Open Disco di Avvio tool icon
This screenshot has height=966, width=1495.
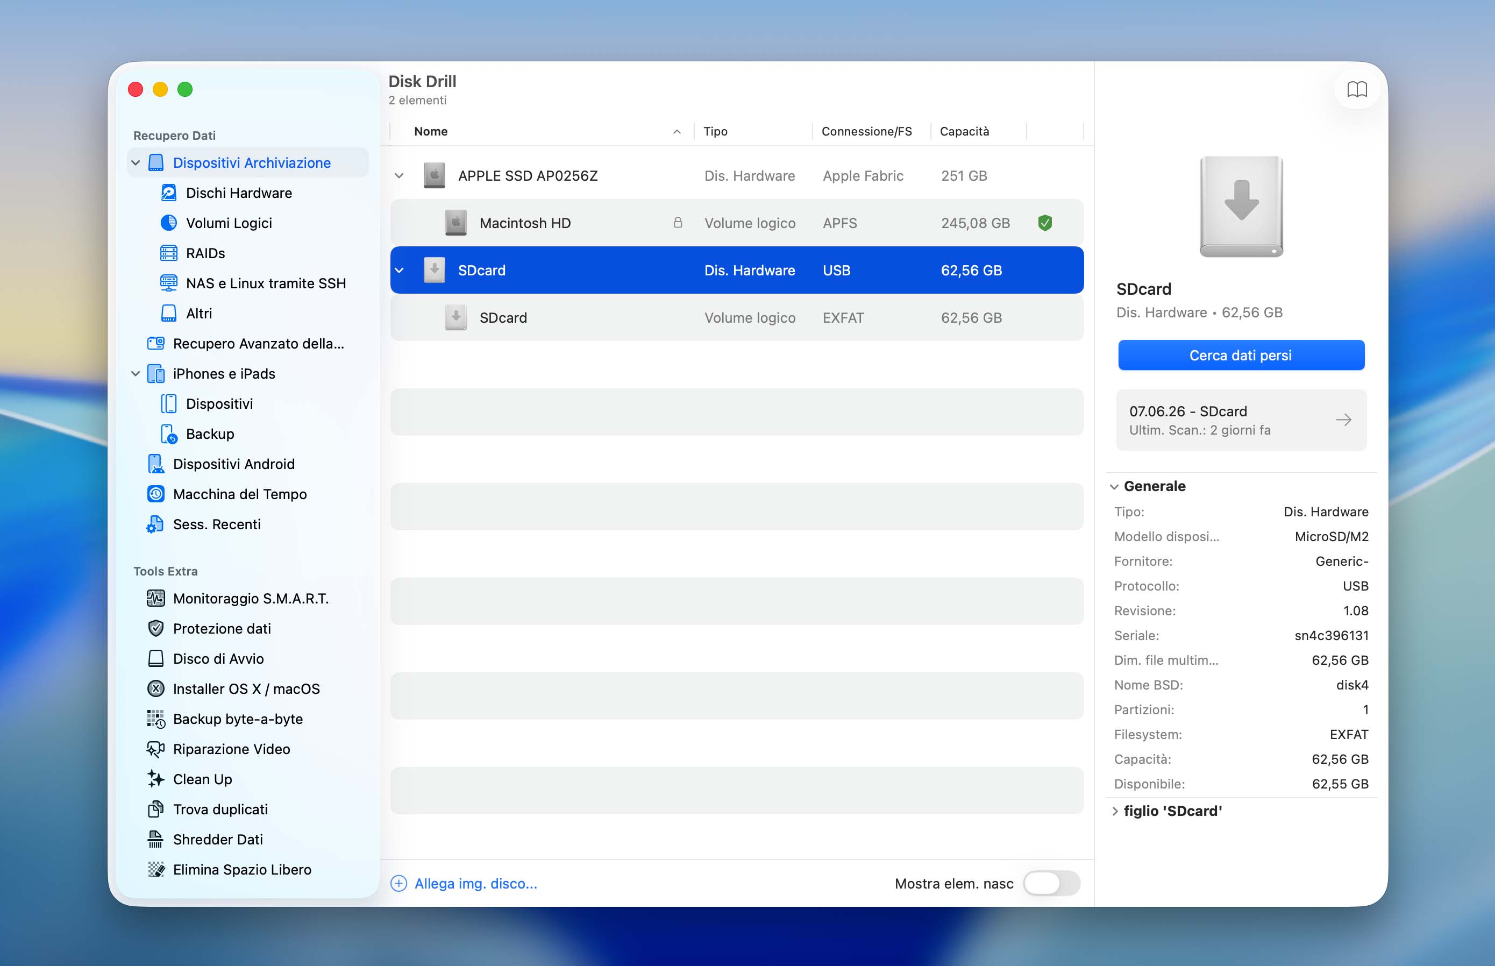(x=155, y=658)
